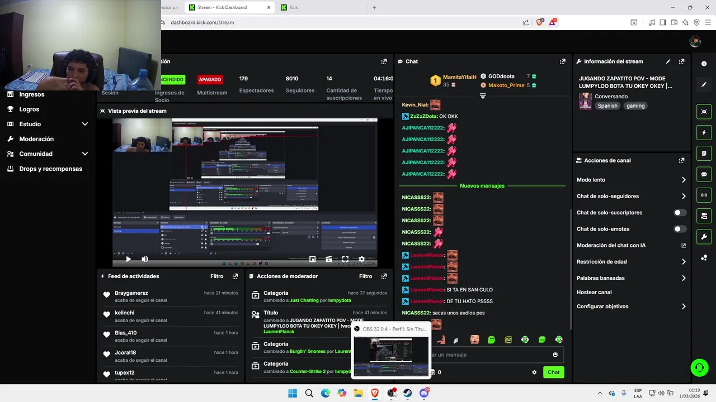Click the lightning bolt icon in the right sidebar
The height and width of the screenshot is (402, 716).
(x=704, y=133)
